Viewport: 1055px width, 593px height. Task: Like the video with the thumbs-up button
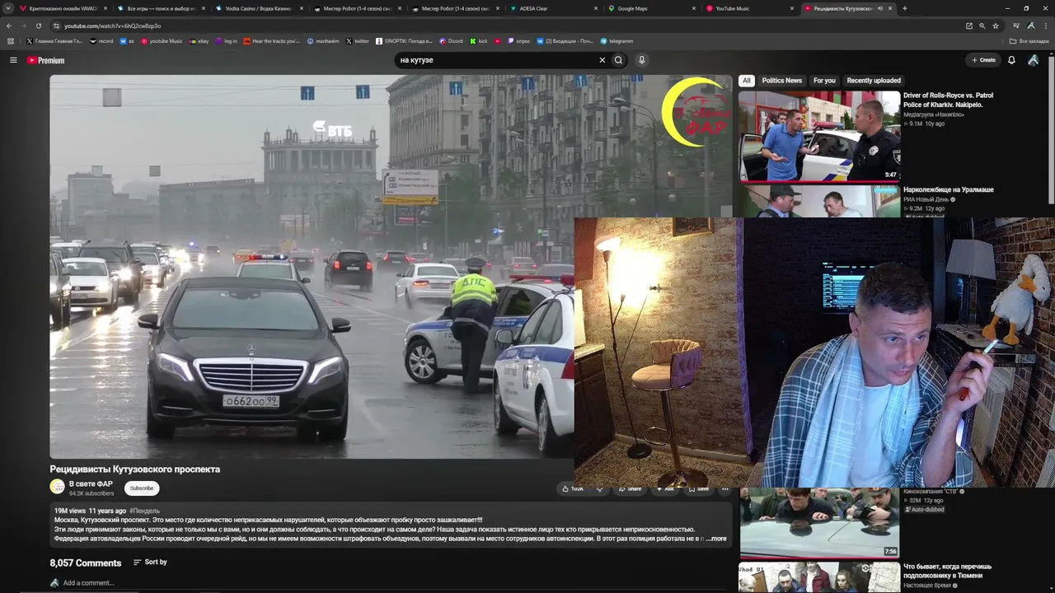point(573,488)
